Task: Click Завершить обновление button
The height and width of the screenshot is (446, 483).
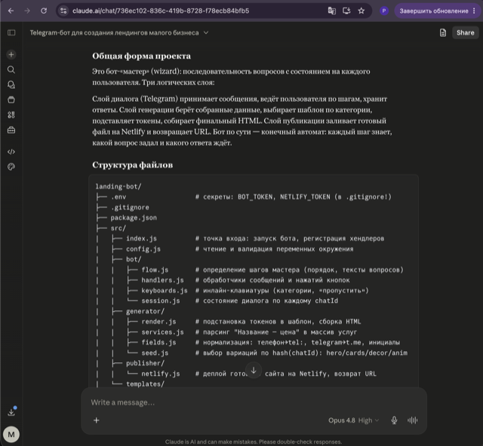Action: coord(434,11)
